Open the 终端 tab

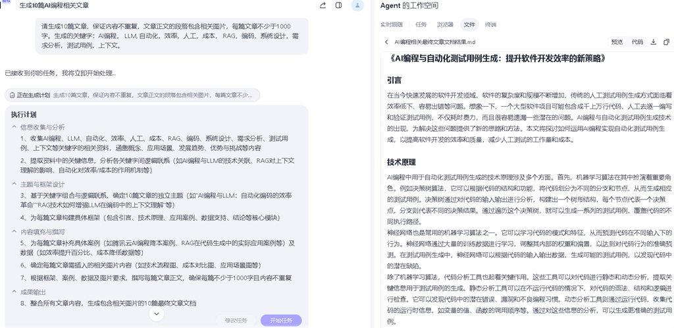pos(490,24)
